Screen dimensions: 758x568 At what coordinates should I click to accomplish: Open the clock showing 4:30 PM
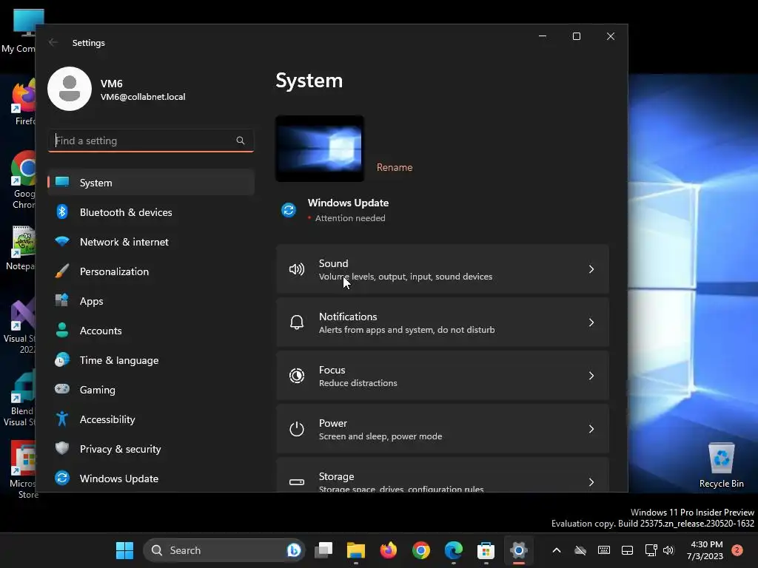tap(705, 550)
